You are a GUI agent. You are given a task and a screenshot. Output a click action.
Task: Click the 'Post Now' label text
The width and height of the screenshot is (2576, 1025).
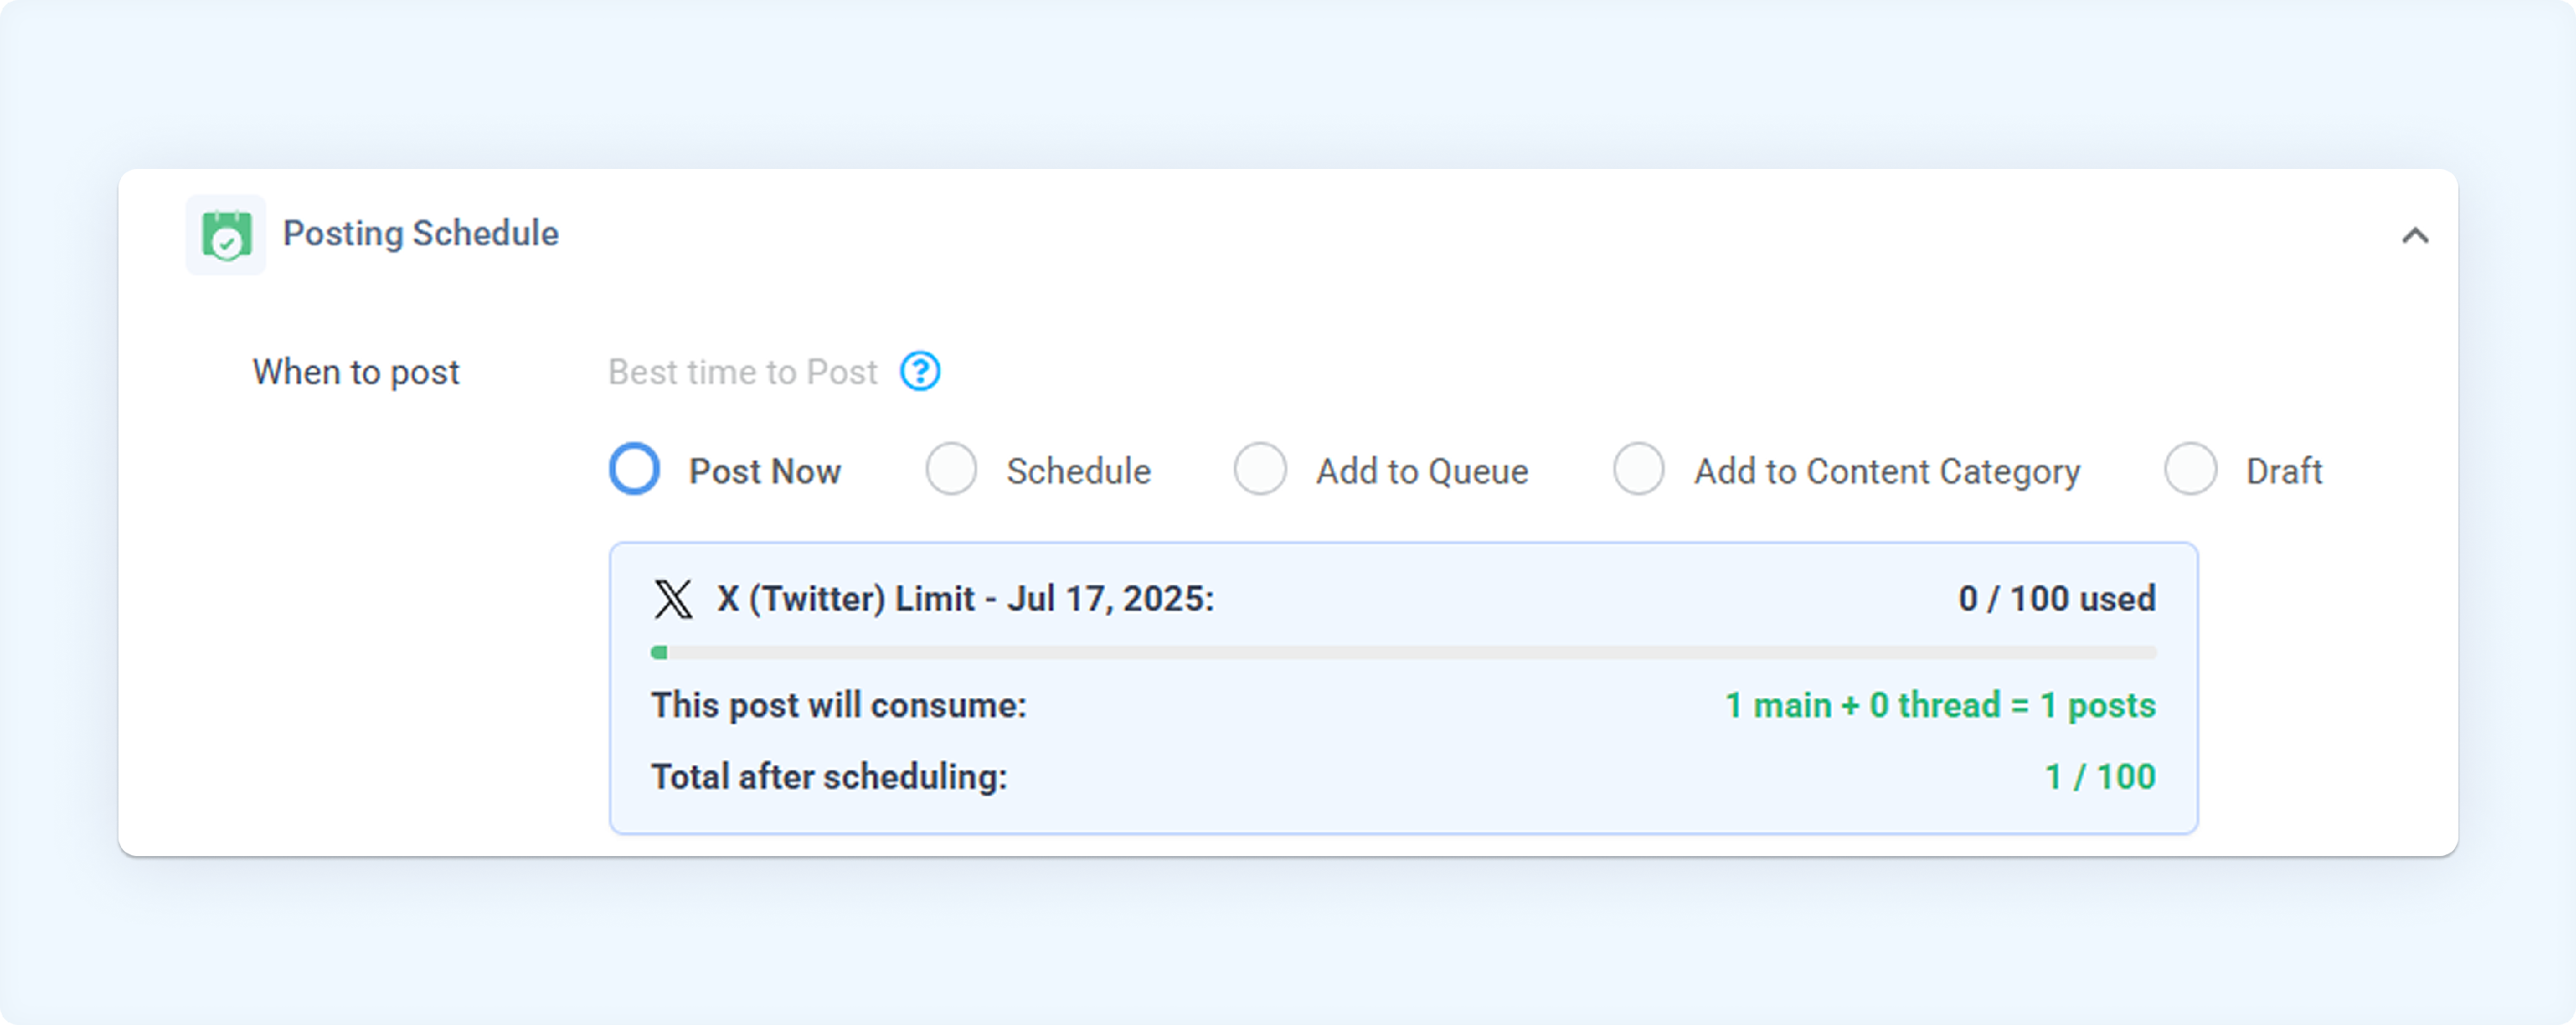tap(765, 471)
